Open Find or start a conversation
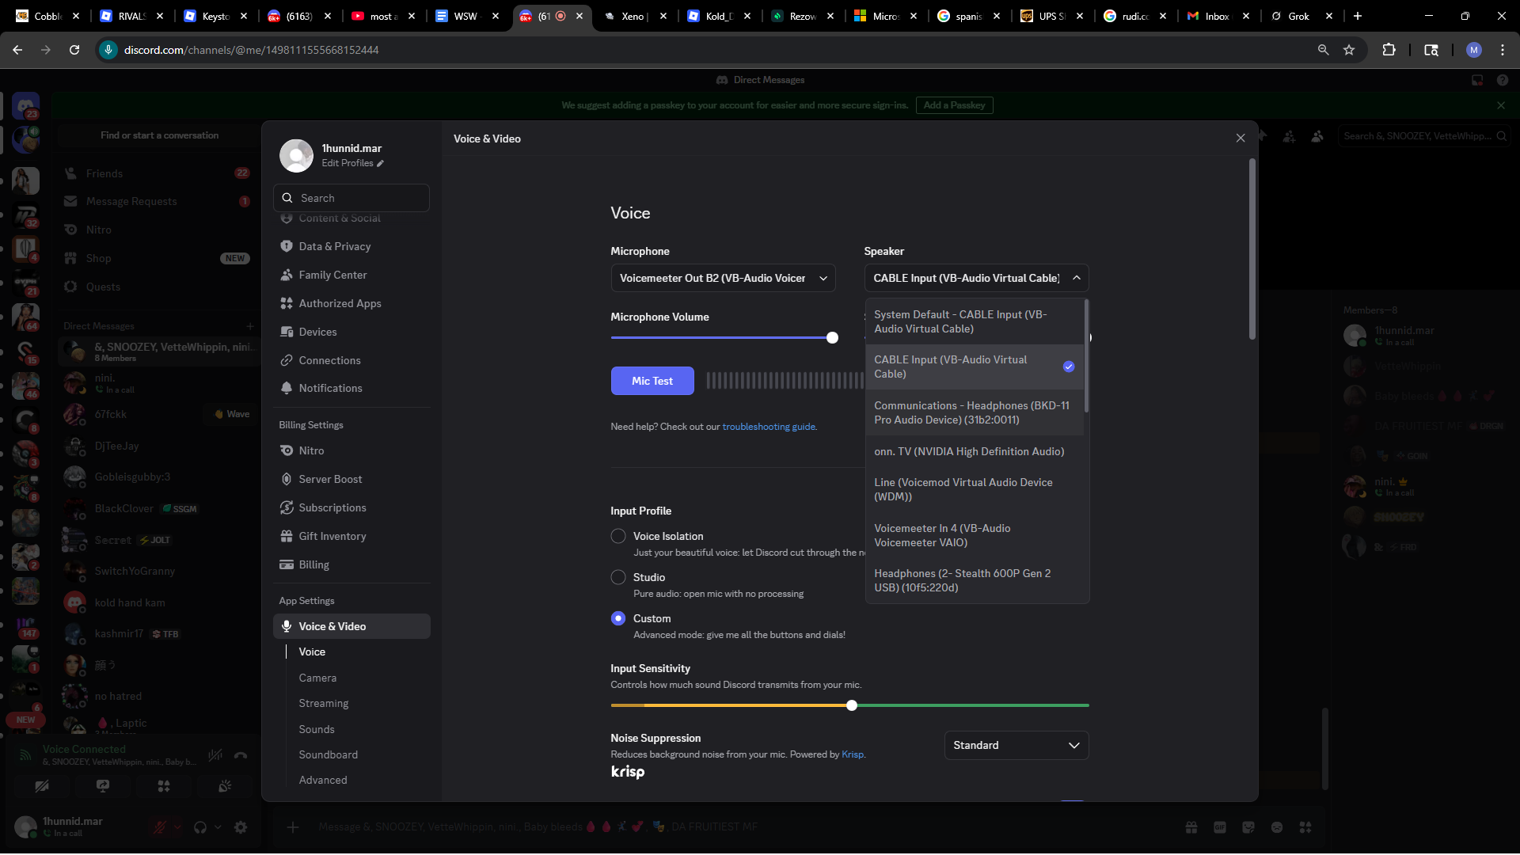This screenshot has width=1520, height=855. [x=159, y=135]
